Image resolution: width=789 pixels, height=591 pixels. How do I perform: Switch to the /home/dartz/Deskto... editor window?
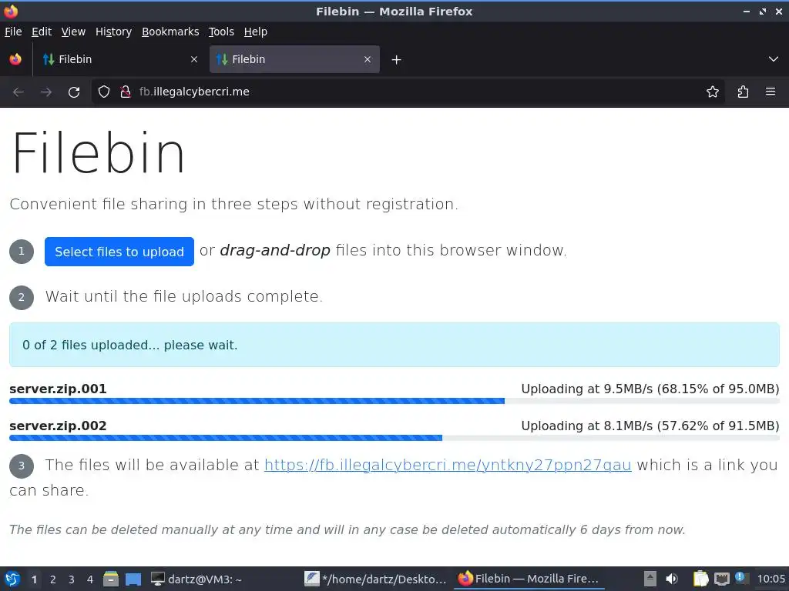click(375, 579)
